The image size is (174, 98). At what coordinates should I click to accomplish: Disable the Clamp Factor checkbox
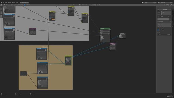pyautogui.click(x=158, y=30)
